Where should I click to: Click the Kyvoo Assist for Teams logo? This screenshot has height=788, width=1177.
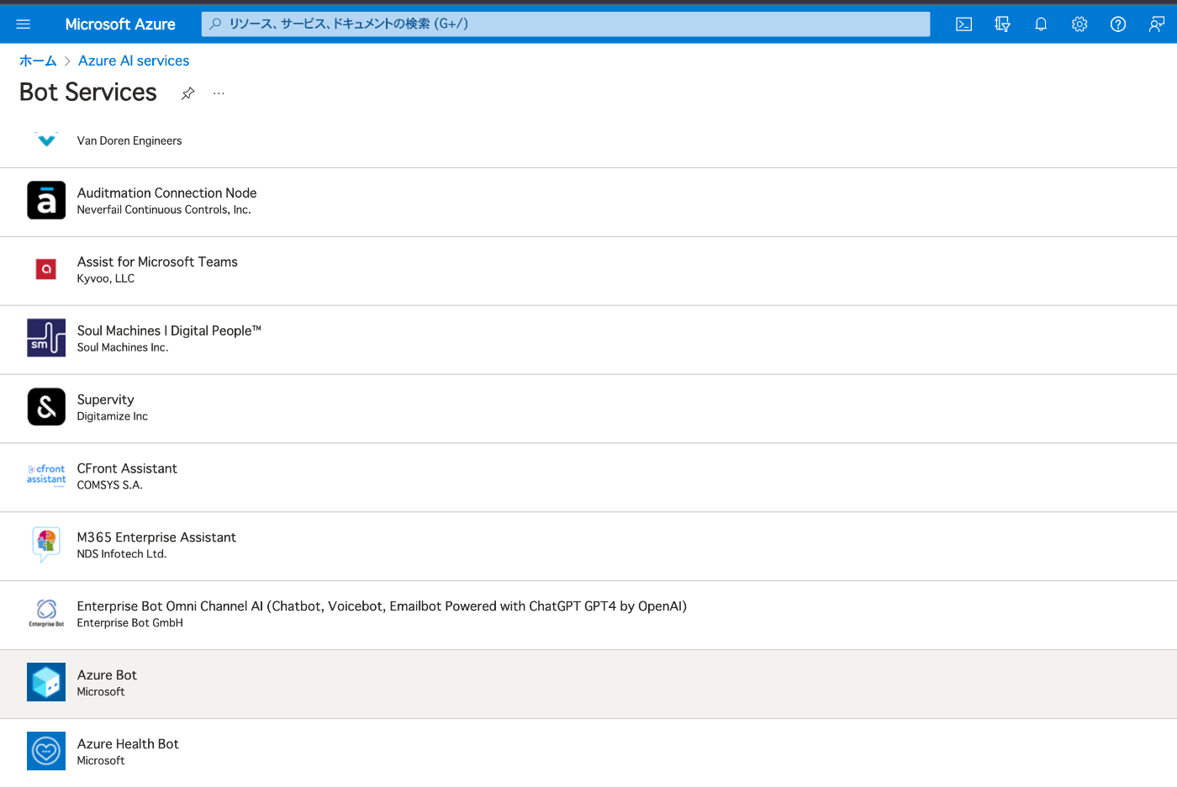pyautogui.click(x=46, y=269)
